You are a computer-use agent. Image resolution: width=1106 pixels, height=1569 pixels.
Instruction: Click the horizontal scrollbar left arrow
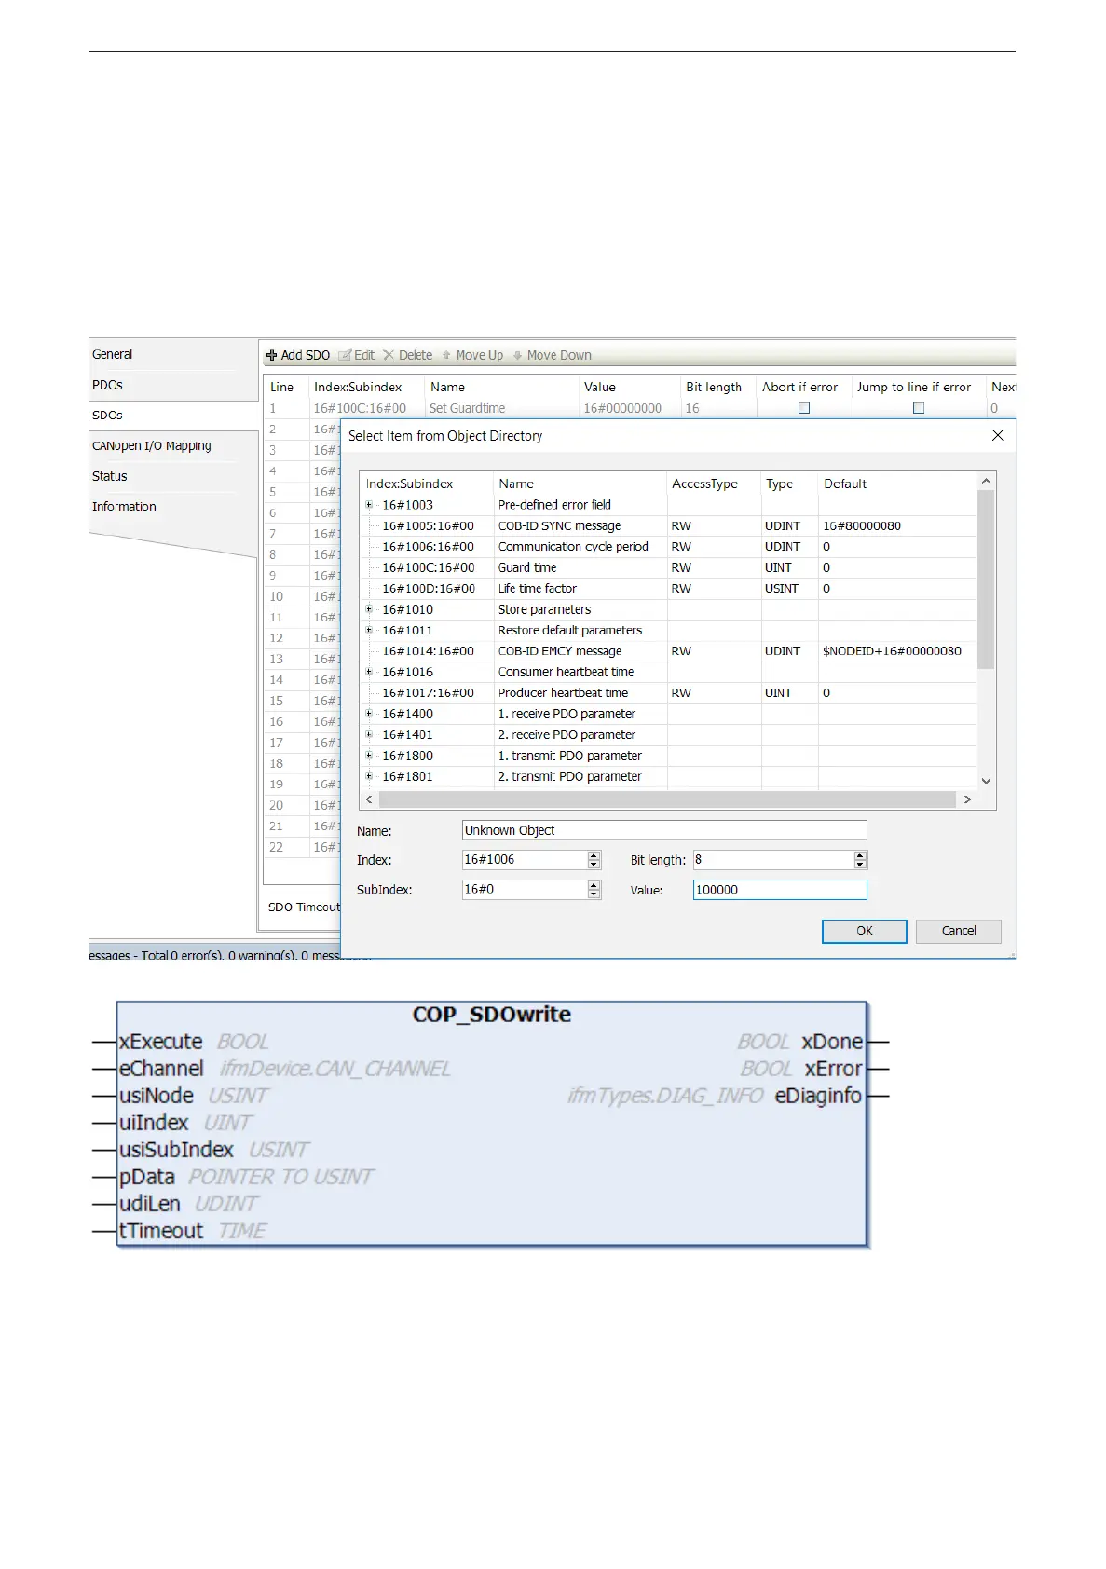(x=369, y=799)
